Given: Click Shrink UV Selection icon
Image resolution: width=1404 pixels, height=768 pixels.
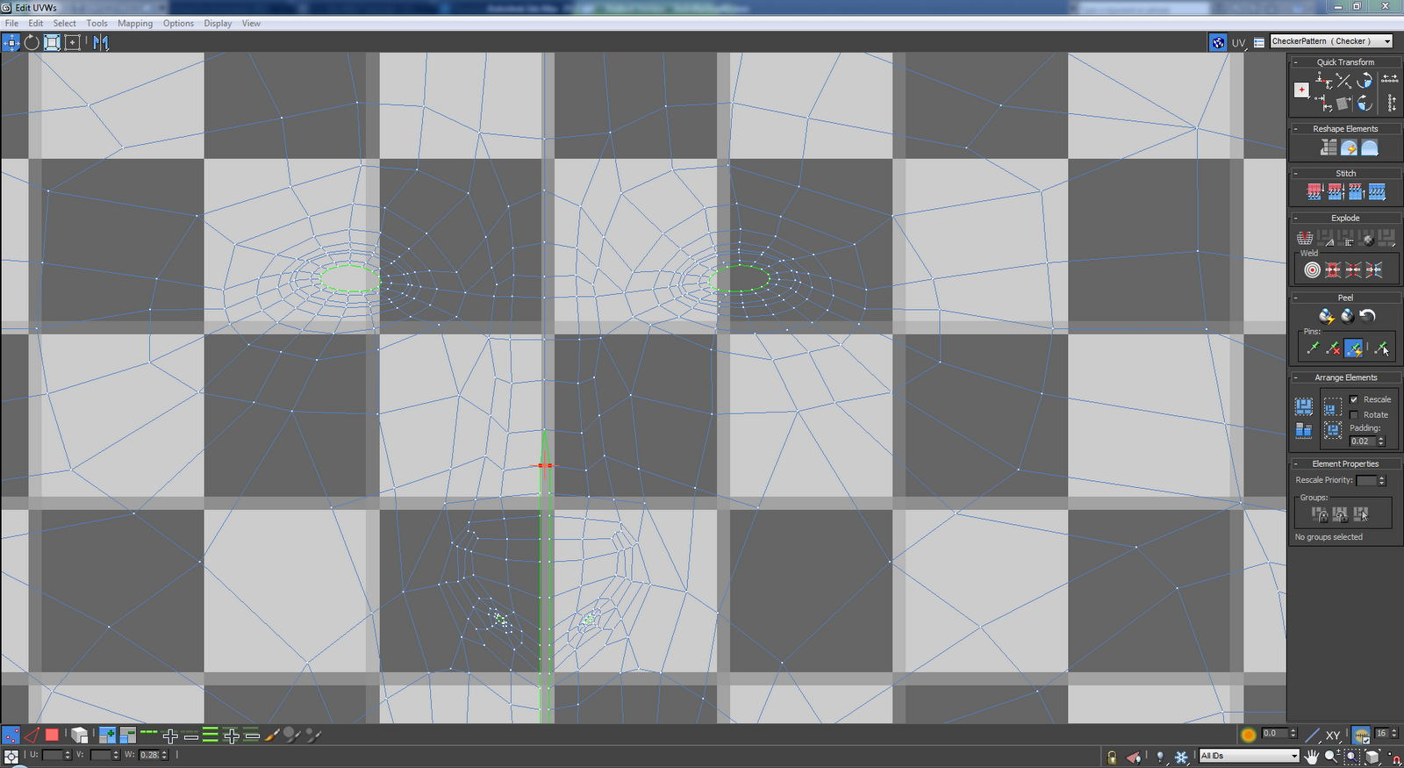Looking at the screenshot, I should pos(128,735).
